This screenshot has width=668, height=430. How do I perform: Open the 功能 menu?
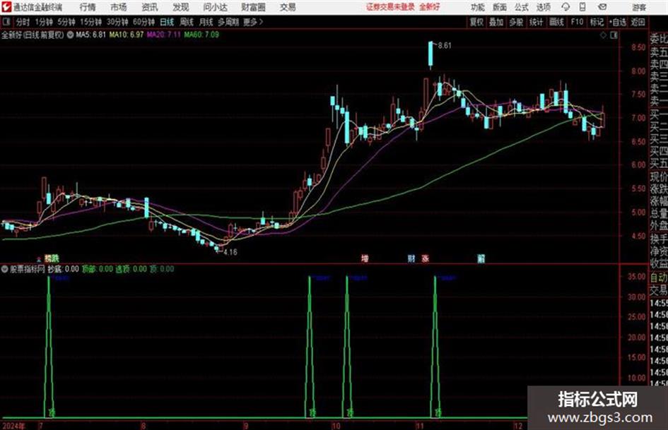[x=478, y=7]
